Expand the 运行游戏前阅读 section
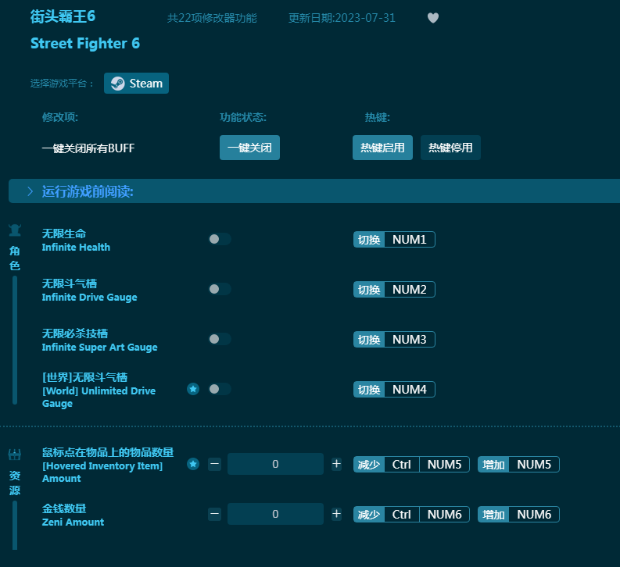Screen dimensions: 620x567 tap(314, 191)
